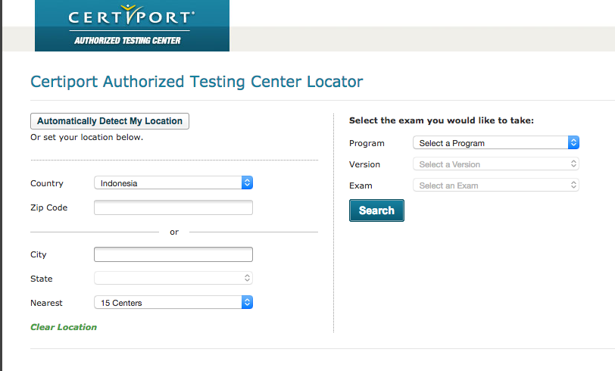
Task: Open the Select a Version dropdown
Action: (490, 164)
